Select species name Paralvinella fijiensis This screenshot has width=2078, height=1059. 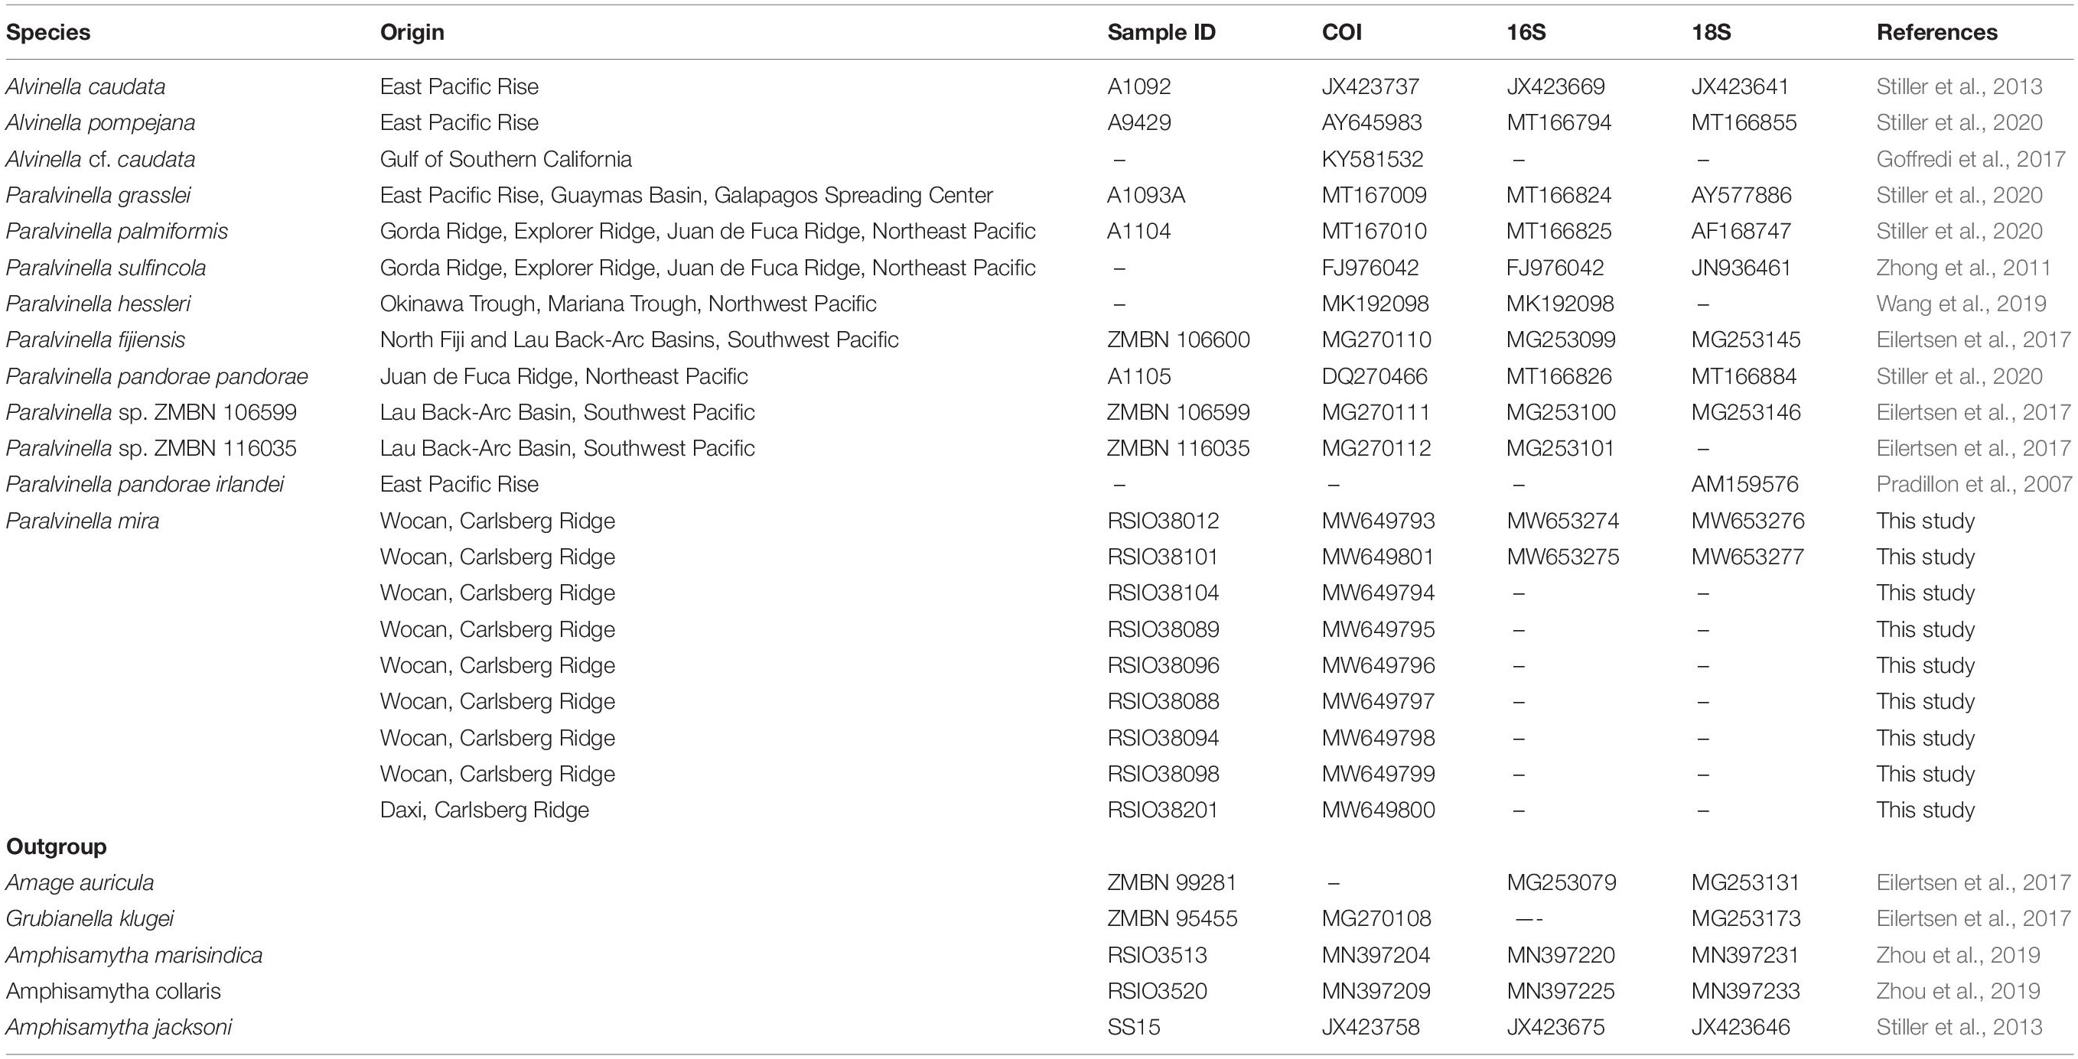pos(95,340)
